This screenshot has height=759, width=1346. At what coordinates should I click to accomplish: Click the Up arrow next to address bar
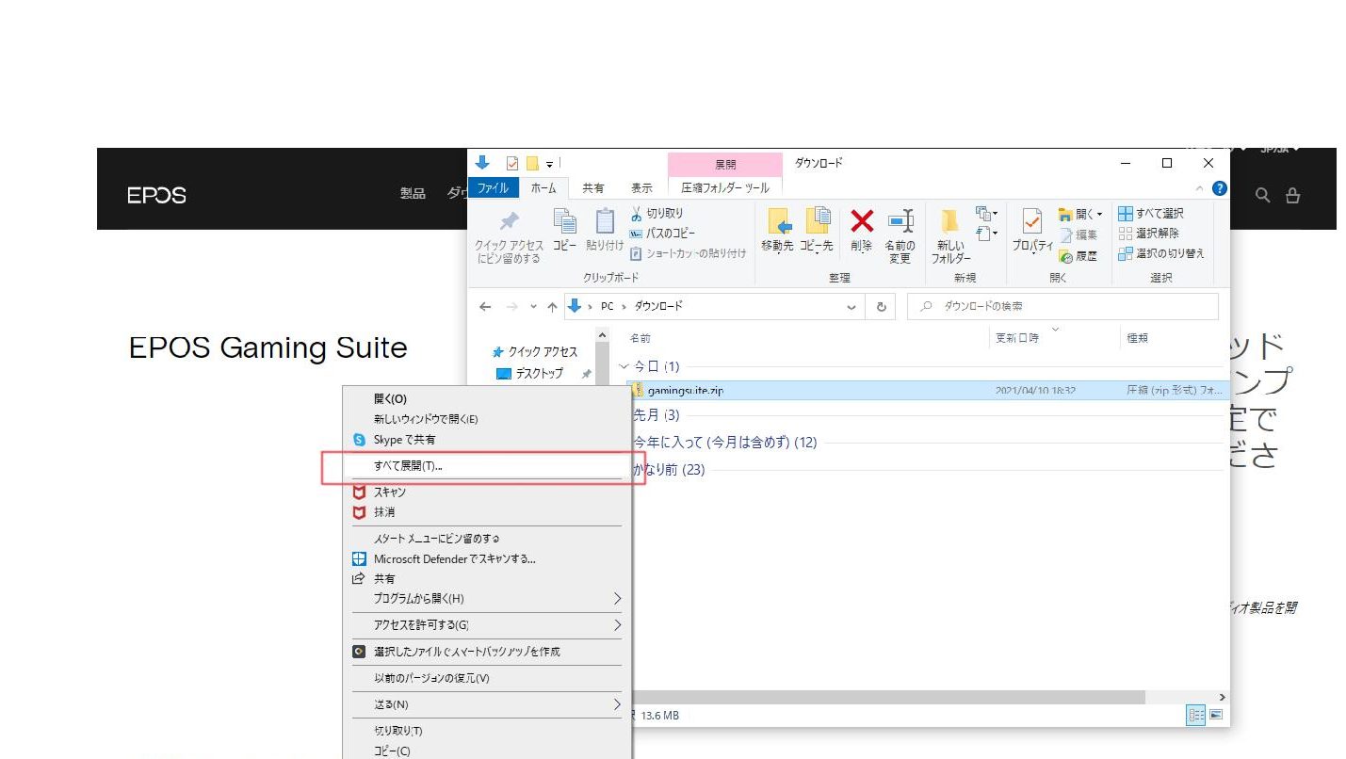(552, 307)
